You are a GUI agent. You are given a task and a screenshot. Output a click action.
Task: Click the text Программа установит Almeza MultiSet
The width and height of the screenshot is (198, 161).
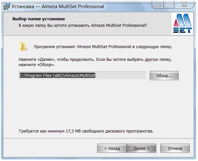[x=103, y=47]
